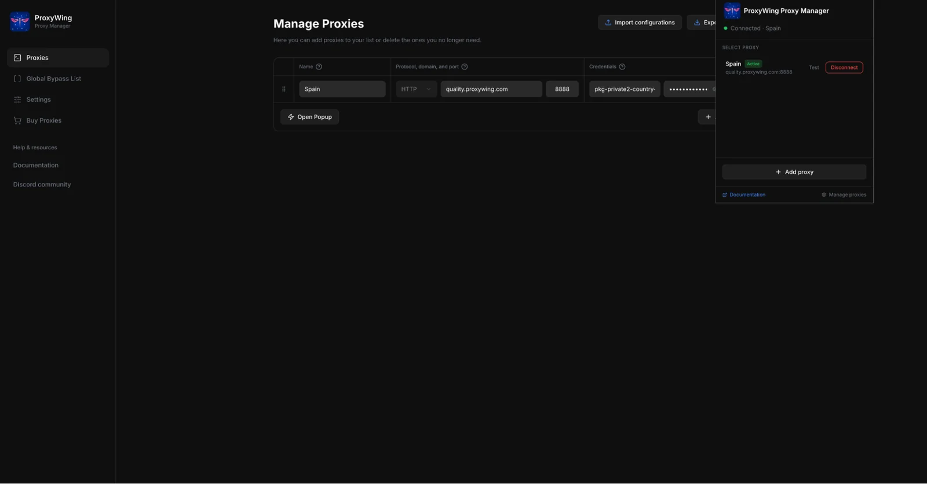
Task: Click the partially hidden Export button
Action: (702, 23)
